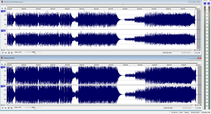Click the 00:06:33.822 length in status bar
The height and width of the screenshot is (114, 211).
pyautogui.click(x=195, y=112)
